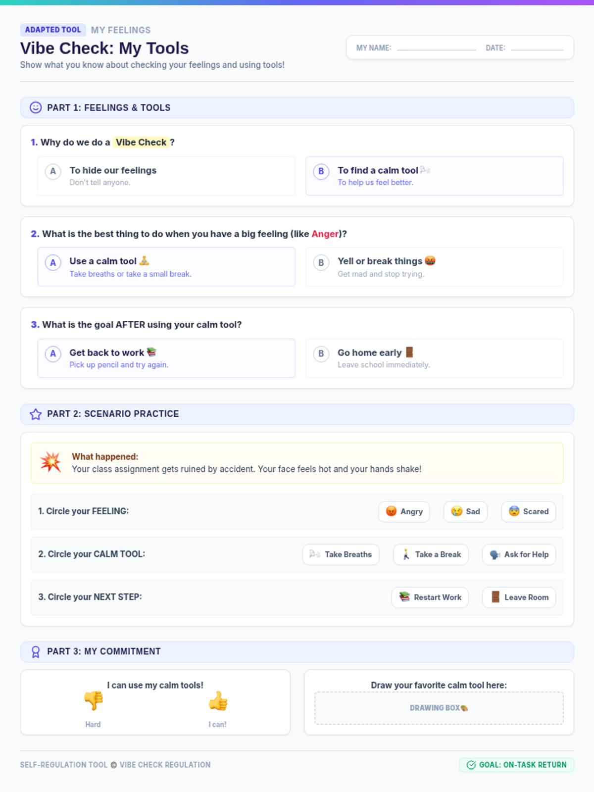Circle the Ask for Help chip
Image resolution: width=594 pixels, height=792 pixels.
(519, 554)
